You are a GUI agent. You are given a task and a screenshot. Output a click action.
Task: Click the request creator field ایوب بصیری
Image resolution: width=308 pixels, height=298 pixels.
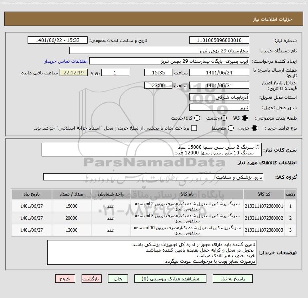point(169,61)
